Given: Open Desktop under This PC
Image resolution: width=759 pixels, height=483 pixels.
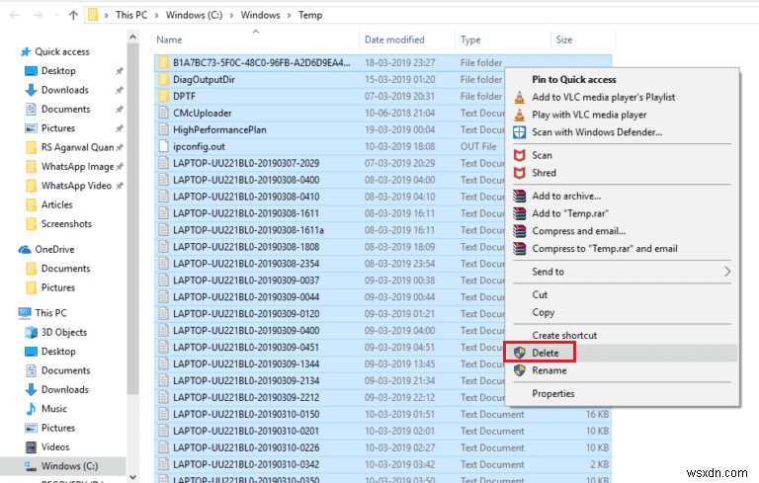Looking at the screenshot, I should pos(58,352).
